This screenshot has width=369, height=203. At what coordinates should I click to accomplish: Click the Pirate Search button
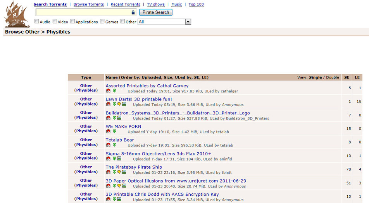[x=156, y=12]
